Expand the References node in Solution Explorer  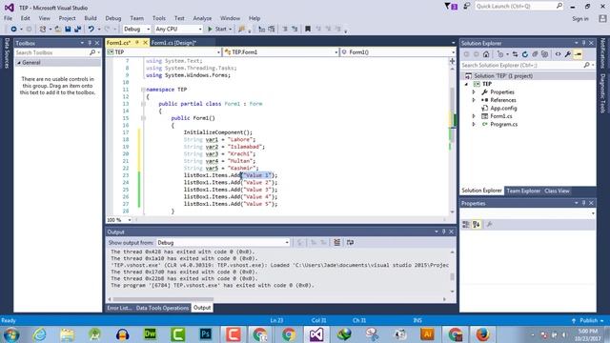pos(474,100)
